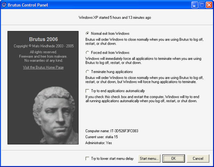Select Terminate hung applications radio button
214x167 pixels.
tap(87, 72)
